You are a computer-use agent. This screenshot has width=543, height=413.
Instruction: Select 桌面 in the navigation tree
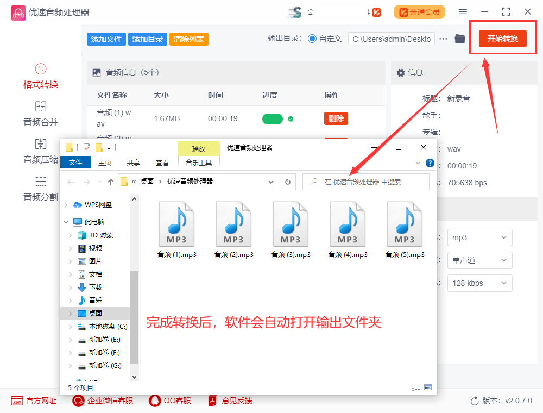(x=95, y=313)
